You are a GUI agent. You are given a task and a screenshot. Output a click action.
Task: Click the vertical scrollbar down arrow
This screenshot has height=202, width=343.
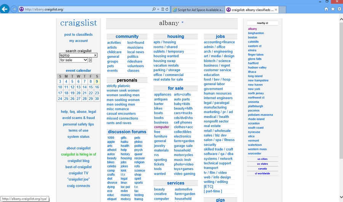(x=340, y=199)
